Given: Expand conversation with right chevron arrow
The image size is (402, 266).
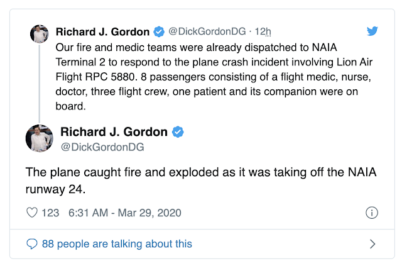Looking at the screenshot, I should point(372,243).
